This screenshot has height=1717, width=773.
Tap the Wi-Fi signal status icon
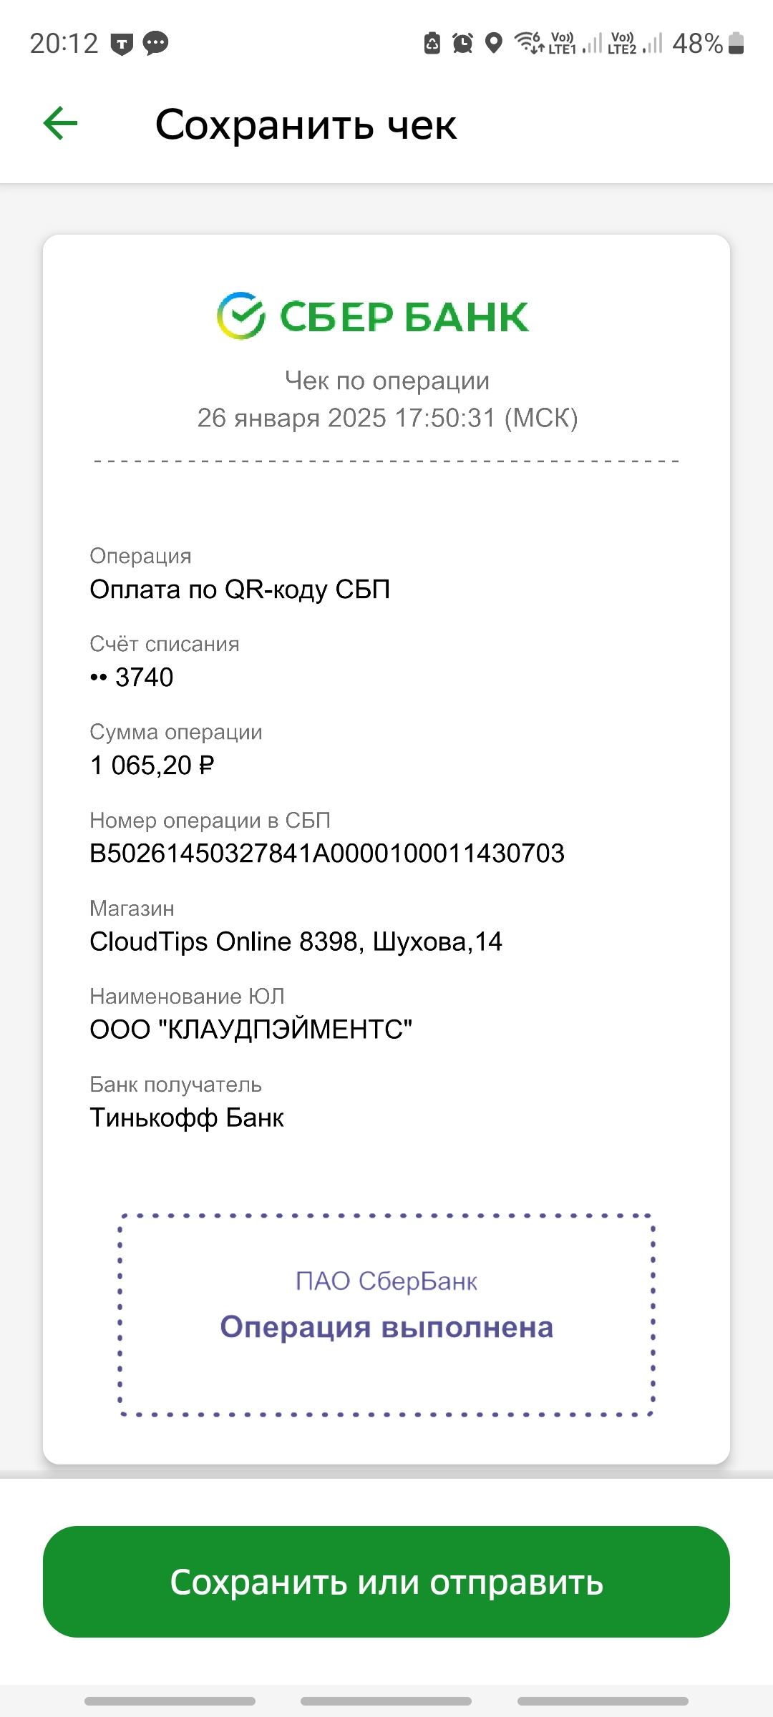(x=530, y=43)
